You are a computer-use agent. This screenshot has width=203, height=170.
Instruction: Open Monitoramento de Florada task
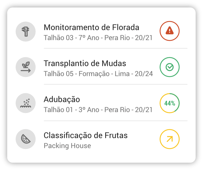91,27
